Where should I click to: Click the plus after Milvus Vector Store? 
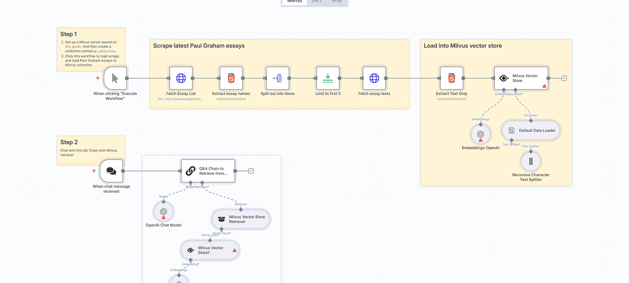pos(564,78)
